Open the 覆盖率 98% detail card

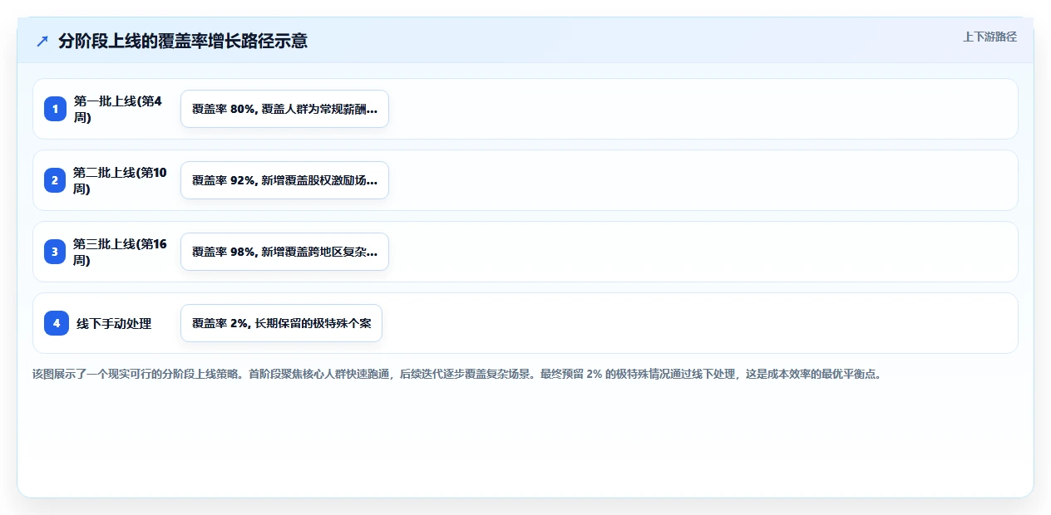pyautogui.click(x=284, y=252)
